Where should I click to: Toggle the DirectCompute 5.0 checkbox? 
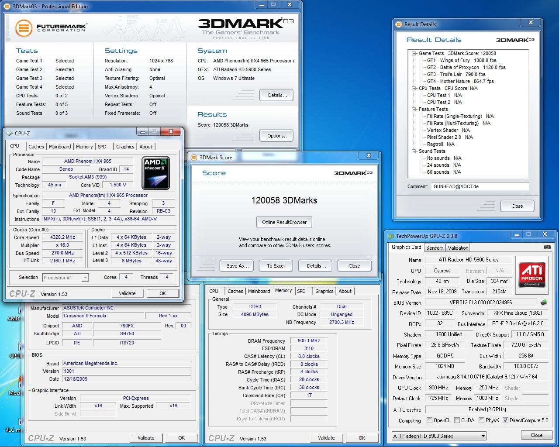505,420
